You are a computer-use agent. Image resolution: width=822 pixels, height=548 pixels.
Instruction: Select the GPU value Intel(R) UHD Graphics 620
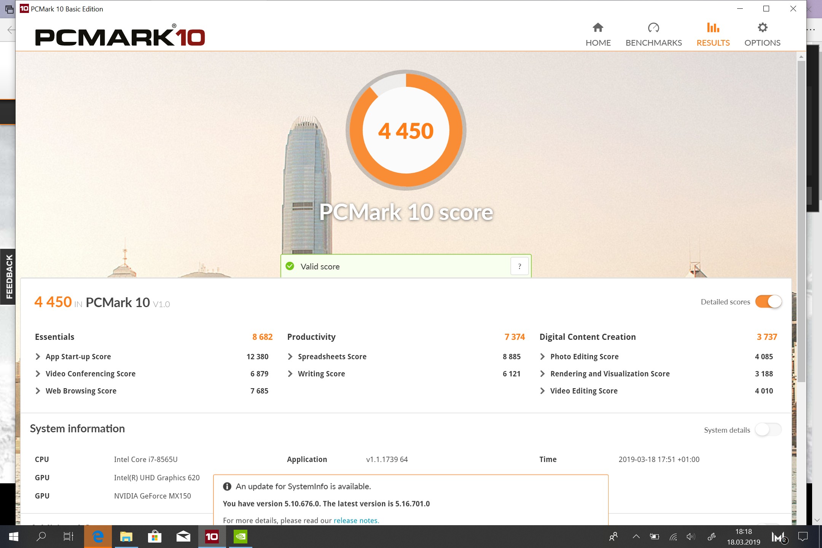[x=157, y=478]
